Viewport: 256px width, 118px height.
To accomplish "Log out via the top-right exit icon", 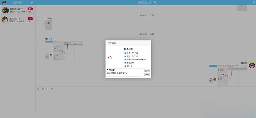I will coord(254,2).
